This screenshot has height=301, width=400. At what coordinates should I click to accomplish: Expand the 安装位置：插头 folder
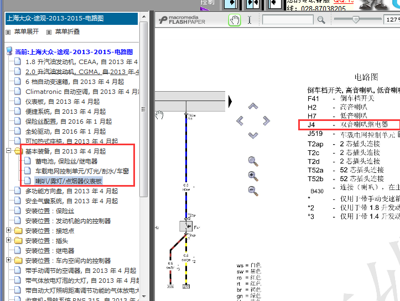(x=9, y=240)
